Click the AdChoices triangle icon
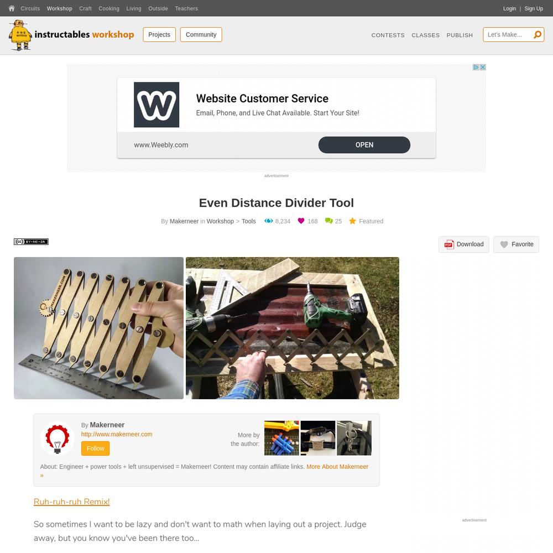 pyautogui.click(x=476, y=67)
